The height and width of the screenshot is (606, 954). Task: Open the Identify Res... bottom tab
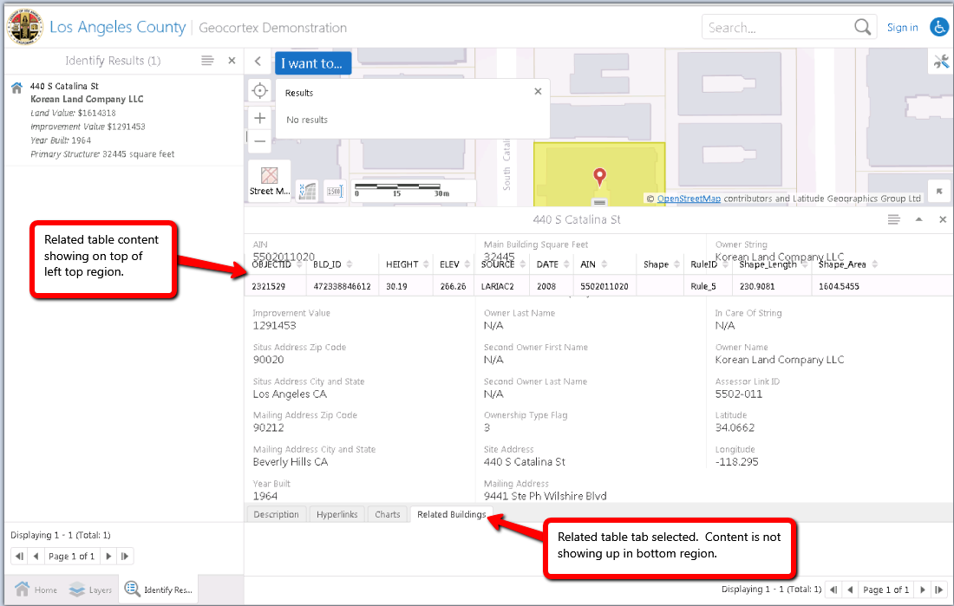click(159, 590)
